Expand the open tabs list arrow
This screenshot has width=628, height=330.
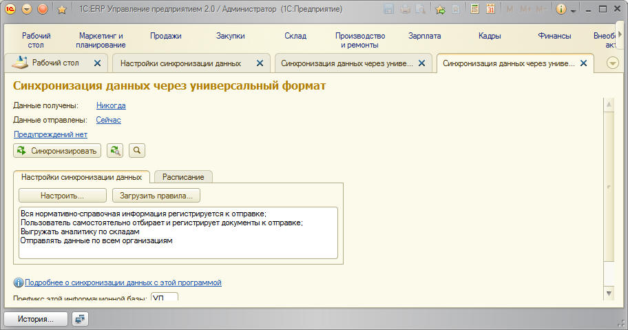[x=613, y=63]
